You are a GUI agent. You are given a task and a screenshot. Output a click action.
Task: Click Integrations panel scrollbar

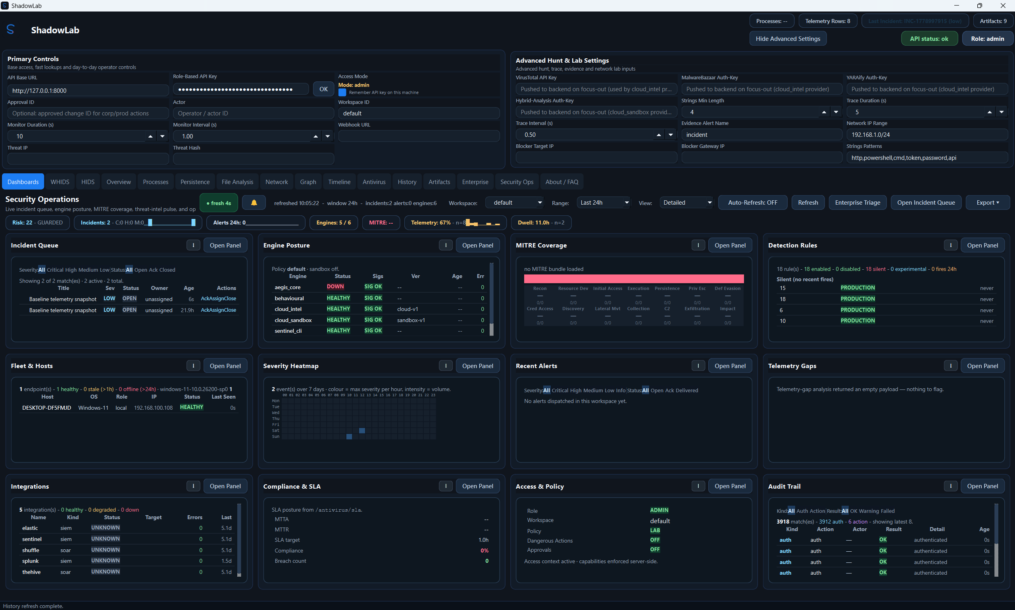(239, 540)
